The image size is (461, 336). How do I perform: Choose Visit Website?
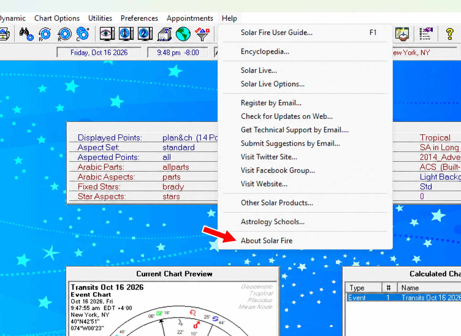[305, 184]
